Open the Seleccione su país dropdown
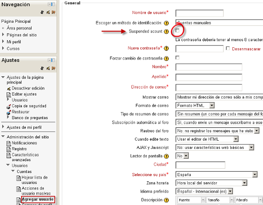The width and height of the screenshot is (263, 205). 216,174
